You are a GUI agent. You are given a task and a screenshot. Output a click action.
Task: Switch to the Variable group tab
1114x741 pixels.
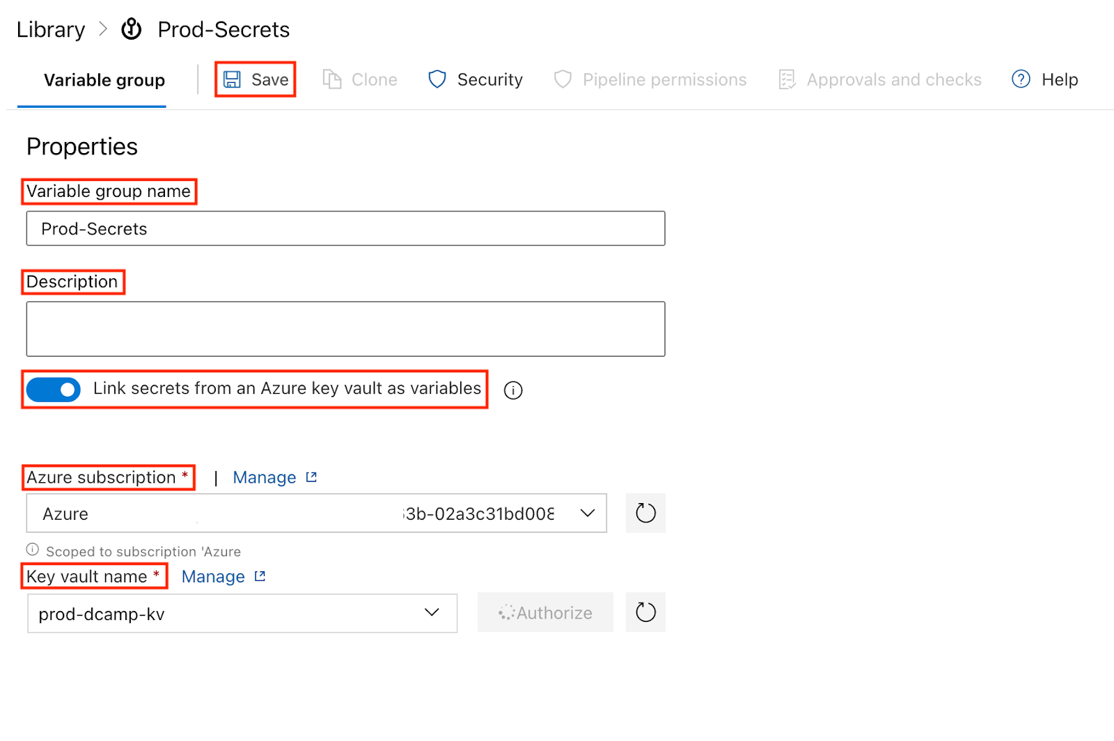tap(104, 79)
